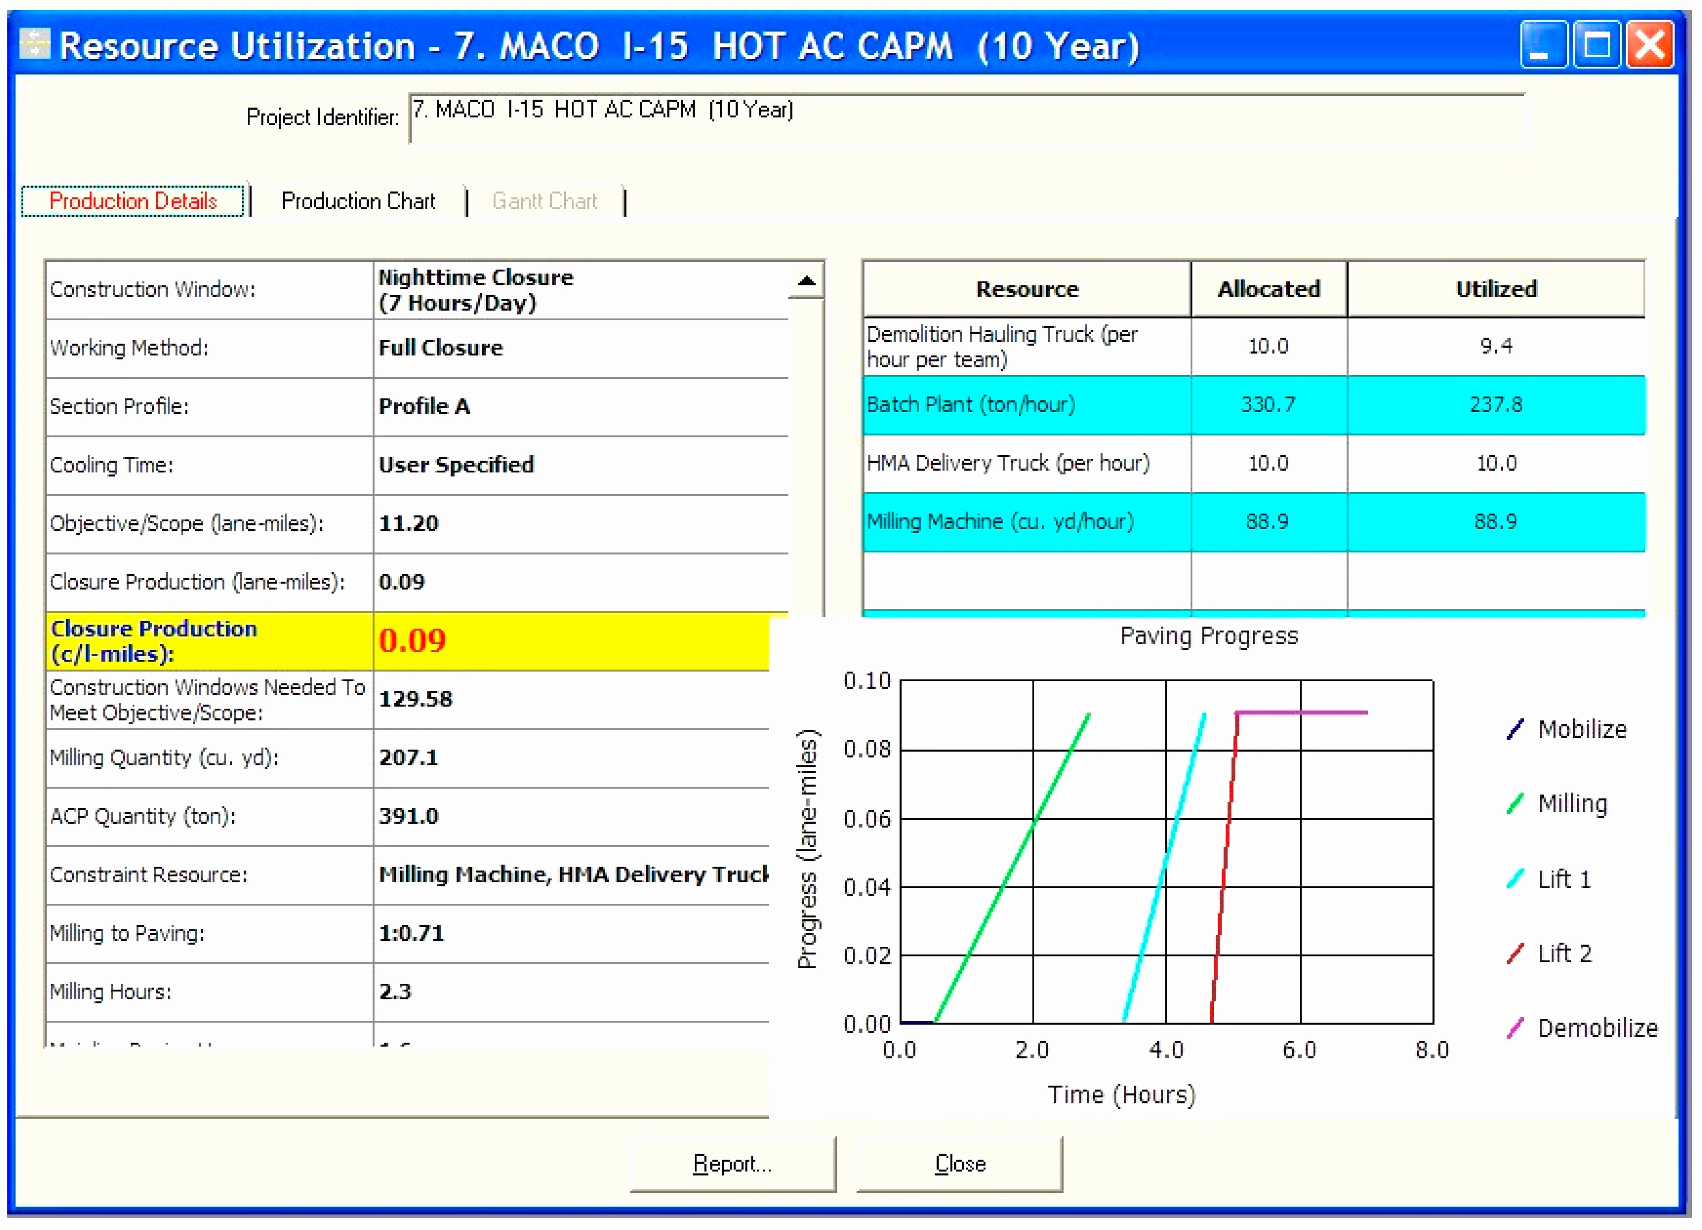Select the Gantt Chart tab
The height and width of the screenshot is (1230, 1702).
tap(544, 201)
